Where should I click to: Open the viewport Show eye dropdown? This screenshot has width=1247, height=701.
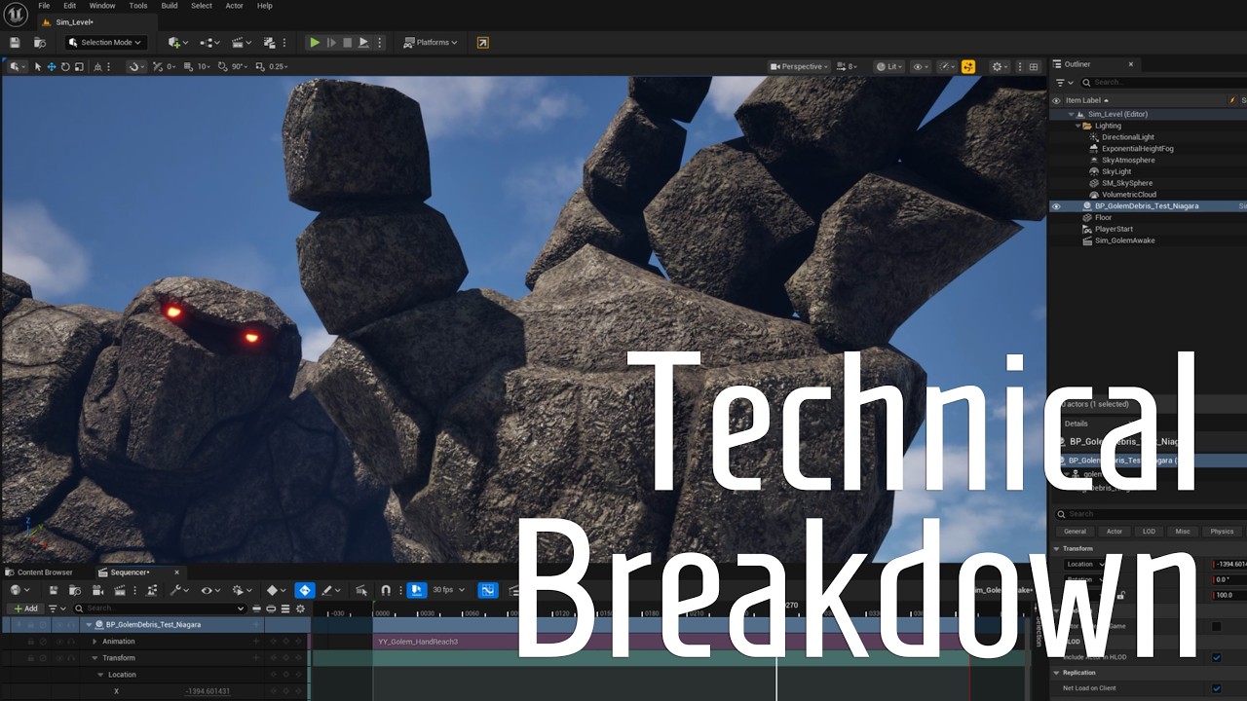(x=920, y=67)
